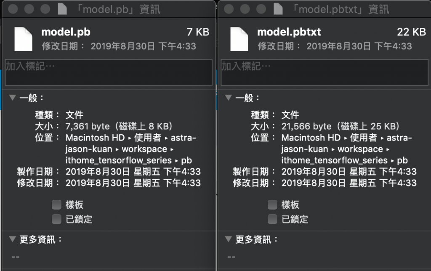Minimize the model.pbtxt info window
Viewport: 431px width, 271px height.
(x=245, y=9)
